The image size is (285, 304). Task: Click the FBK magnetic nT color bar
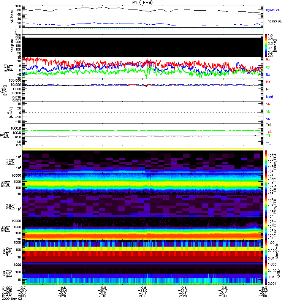coord(266,274)
